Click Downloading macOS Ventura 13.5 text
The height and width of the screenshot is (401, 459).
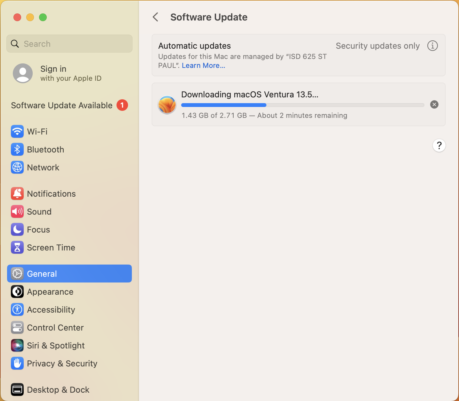click(250, 94)
